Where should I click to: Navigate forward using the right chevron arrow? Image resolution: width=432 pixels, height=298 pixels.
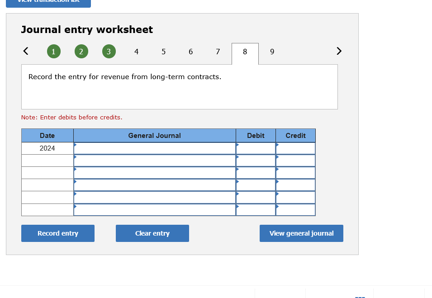339,51
